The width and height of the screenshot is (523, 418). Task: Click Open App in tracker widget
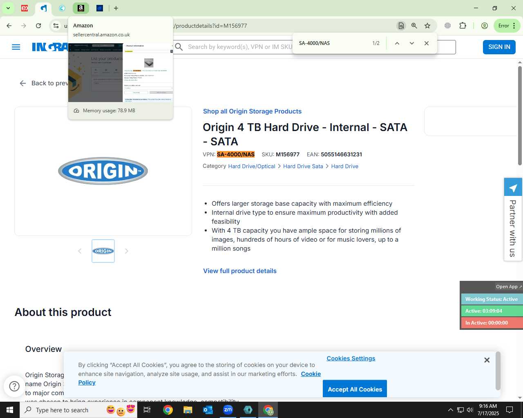point(509,287)
